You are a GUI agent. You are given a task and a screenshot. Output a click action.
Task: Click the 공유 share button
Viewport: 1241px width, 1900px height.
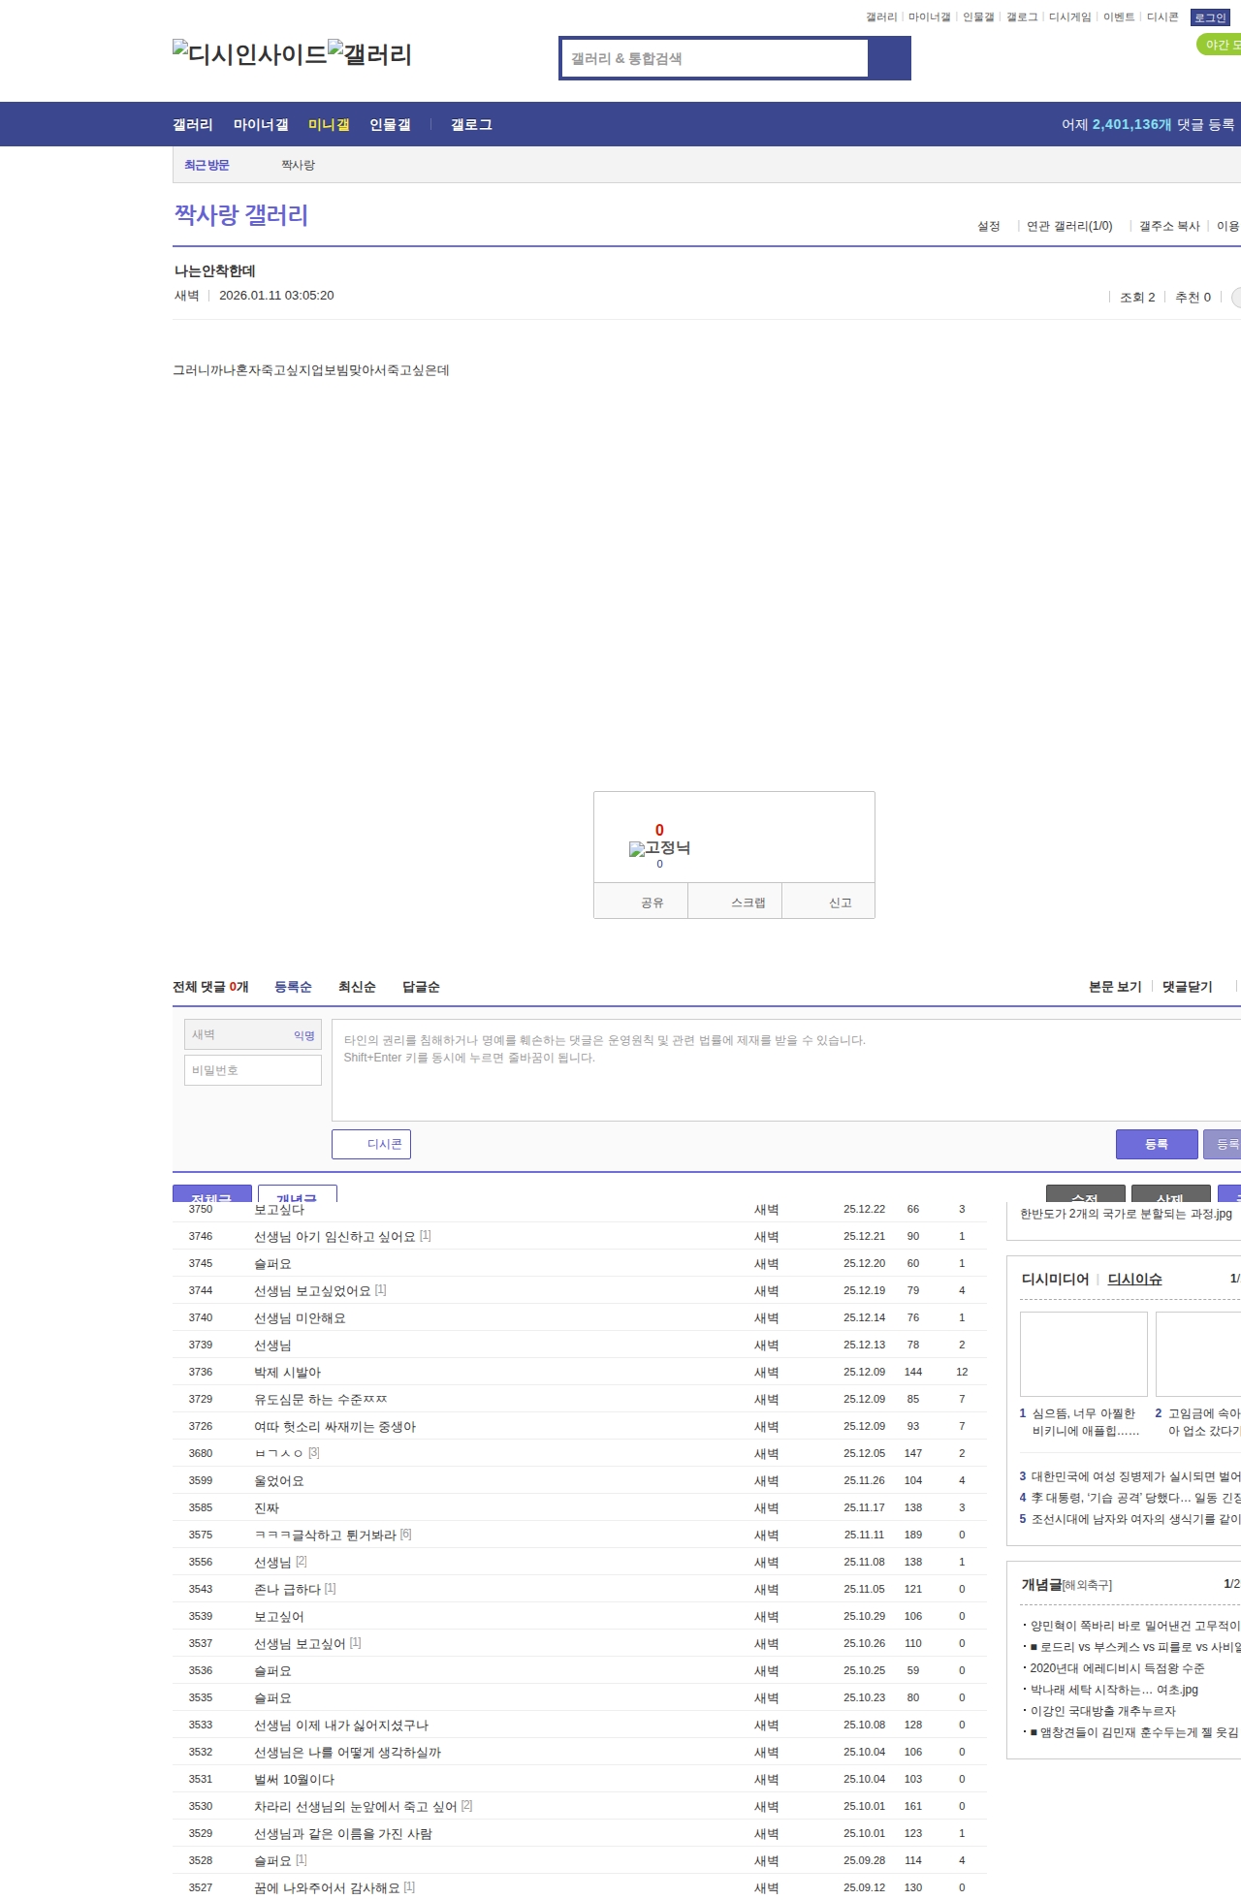641,902
